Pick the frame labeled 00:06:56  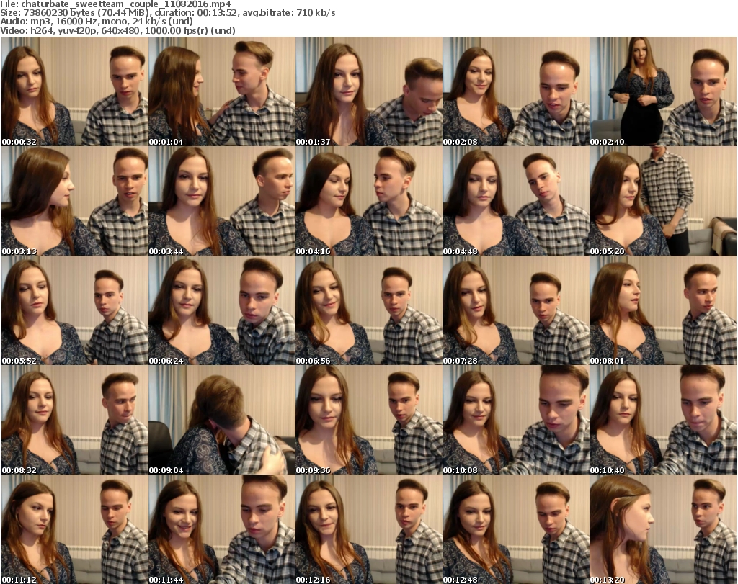click(369, 311)
